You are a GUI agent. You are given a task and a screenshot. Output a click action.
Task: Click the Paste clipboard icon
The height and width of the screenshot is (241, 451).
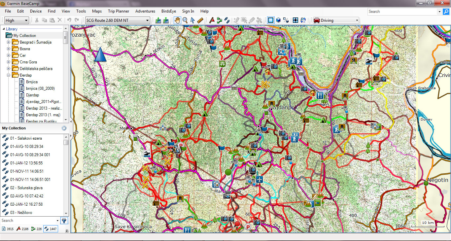(52, 20)
